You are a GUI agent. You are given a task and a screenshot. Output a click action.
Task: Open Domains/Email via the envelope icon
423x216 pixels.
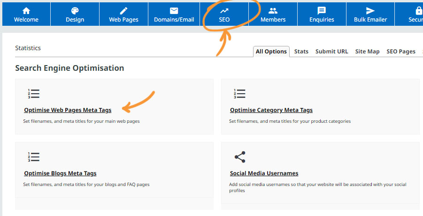pos(174,11)
